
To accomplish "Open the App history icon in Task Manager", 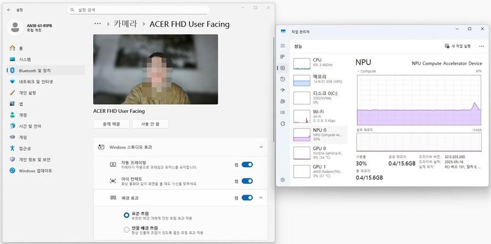I will [283, 79].
